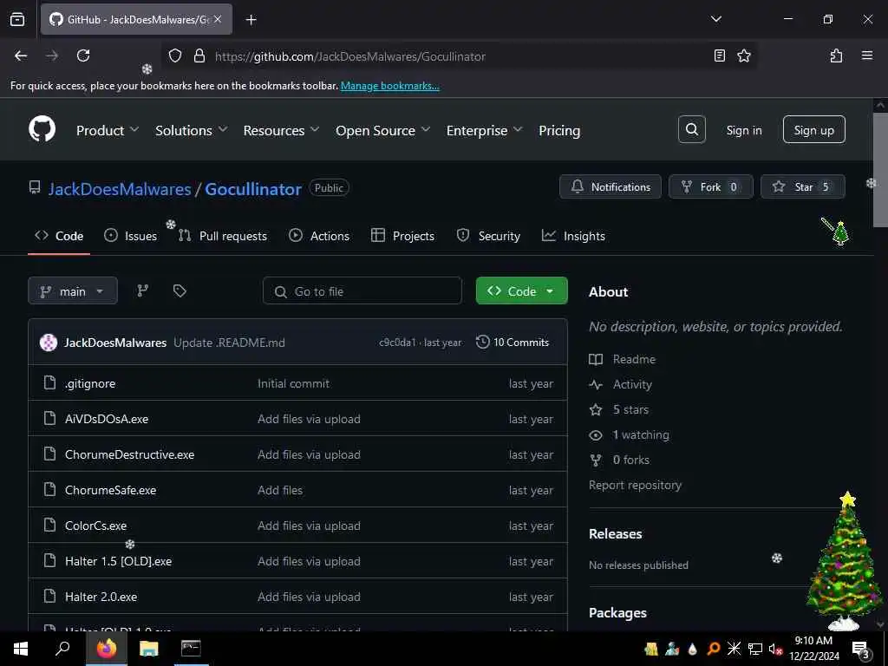
Task: Click JackDoesMalwares avatar in commit row
Action: click(x=49, y=342)
